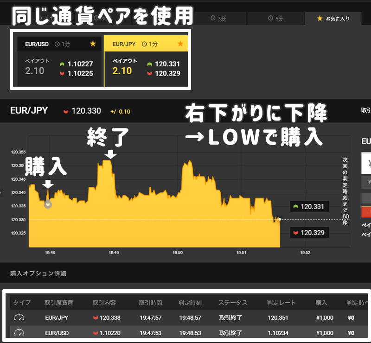Click the 120.351 judgment rate cell
This screenshot has width=371, height=343.
click(x=278, y=318)
